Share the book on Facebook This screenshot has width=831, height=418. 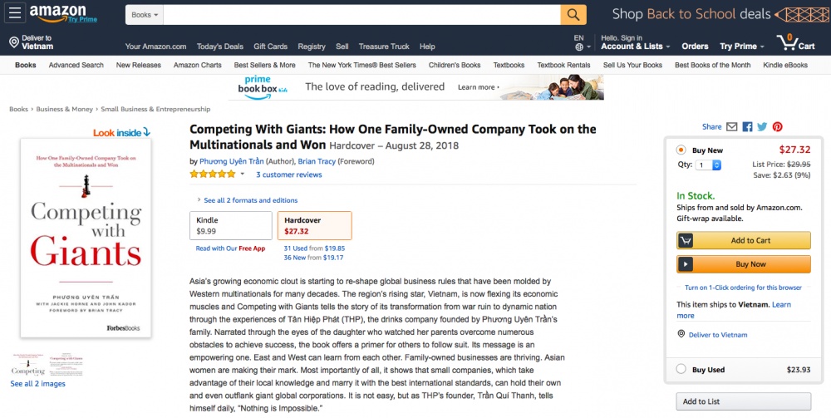tap(747, 127)
